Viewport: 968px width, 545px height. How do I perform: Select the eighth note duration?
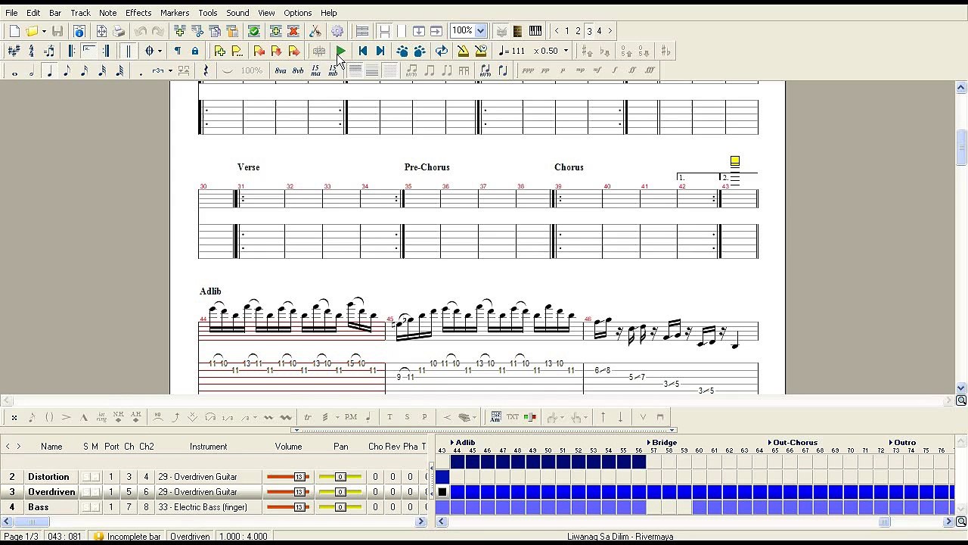(x=67, y=70)
